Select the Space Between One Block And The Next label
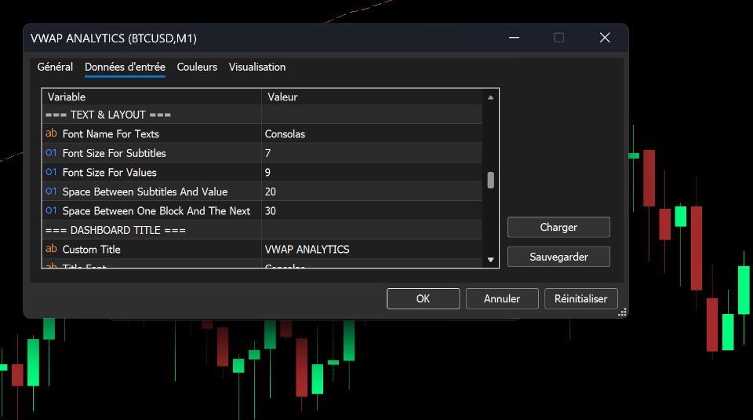The height and width of the screenshot is (420, 753). (x=156, y=210)
